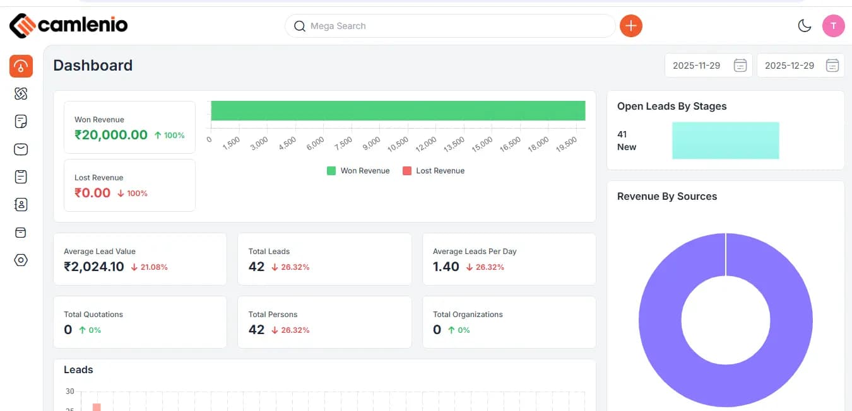Open the Dashboard icon in the sidebar

(21, 66)
